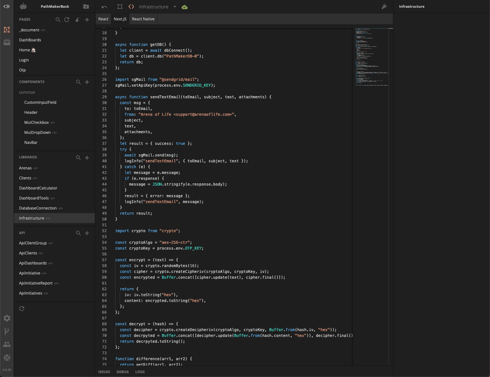Open the help lifebuoy icon
The height and width of the screenshot is (377, 490).
coord(7,358)
